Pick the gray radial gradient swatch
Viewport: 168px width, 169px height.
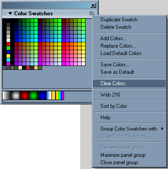tap(16, 96)
